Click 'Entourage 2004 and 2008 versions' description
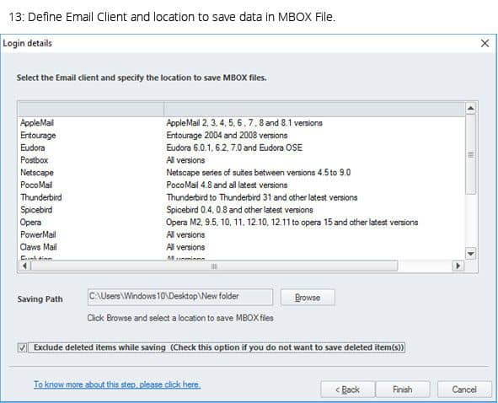498x403 pixels. [227, 136]
